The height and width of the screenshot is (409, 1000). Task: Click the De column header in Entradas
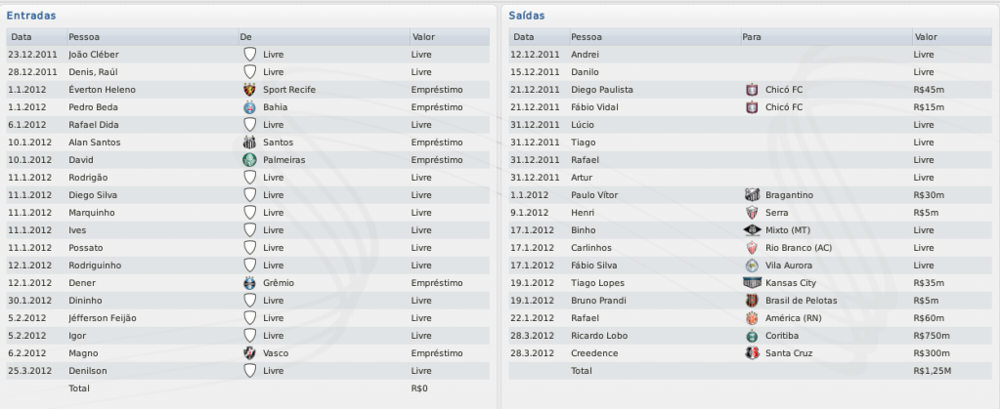pos(246,36)
